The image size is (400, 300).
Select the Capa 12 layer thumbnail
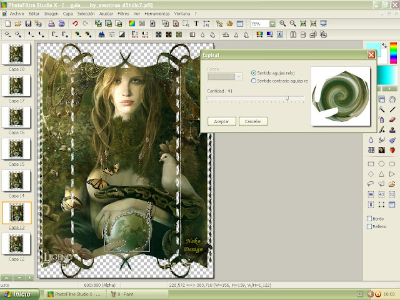pos(16,244)
